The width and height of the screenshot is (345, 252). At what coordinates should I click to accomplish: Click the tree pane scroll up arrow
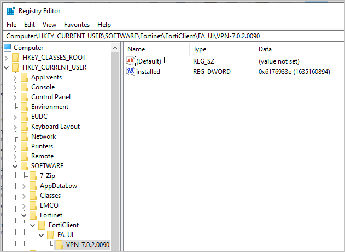[x=115, y=48]
